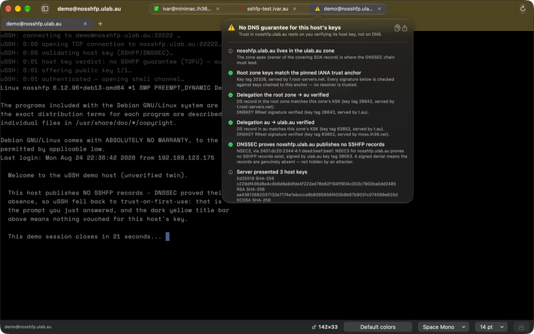Screen dimensions: 534x334
Task: Click the terminal line 'validating host key (SSHFP/DNSSEC)'
Action: pos(86,53)
